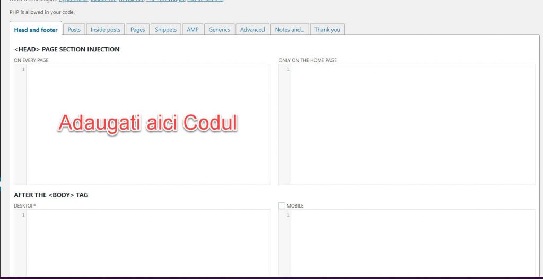Follow the Hyper Cache plugin link
Screen dimensions: 543x279
click(74, 1)
